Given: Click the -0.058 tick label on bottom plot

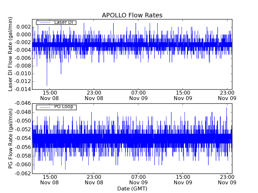Looking at the screenshot, I should [23, 156].
